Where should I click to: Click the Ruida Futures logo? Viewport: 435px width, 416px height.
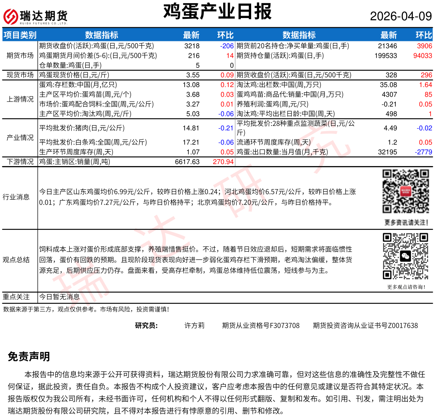35,16
